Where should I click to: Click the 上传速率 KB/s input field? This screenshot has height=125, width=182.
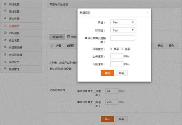pyautogui.click(x=117, y=56)
